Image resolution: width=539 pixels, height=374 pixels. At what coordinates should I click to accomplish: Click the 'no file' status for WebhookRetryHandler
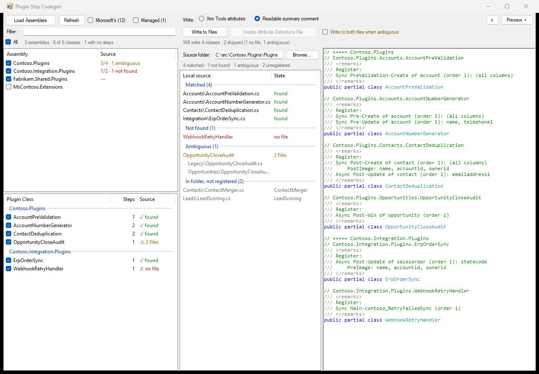point(149,269)
